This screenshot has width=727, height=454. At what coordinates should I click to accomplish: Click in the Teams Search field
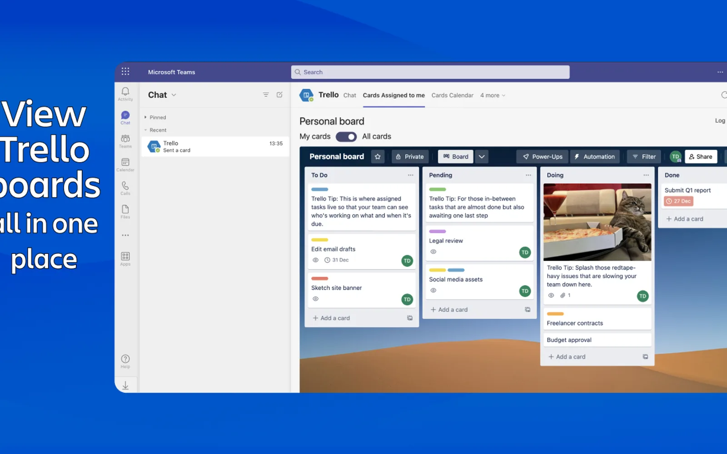click(x=430, y=72)
